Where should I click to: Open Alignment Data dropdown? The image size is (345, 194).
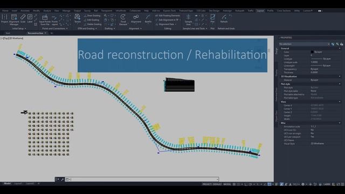(x=166, y=24)
